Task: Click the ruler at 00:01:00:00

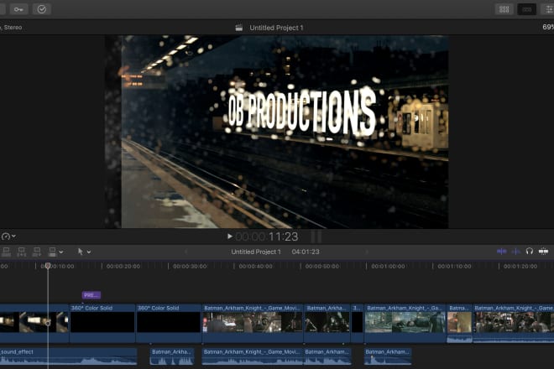Action: click(x=388, y=266)
